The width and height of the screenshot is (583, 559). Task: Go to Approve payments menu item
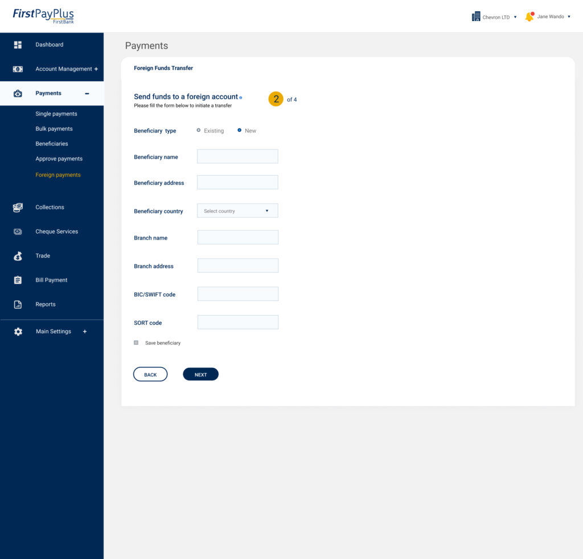pyautogui.click(x=59, y=159)
